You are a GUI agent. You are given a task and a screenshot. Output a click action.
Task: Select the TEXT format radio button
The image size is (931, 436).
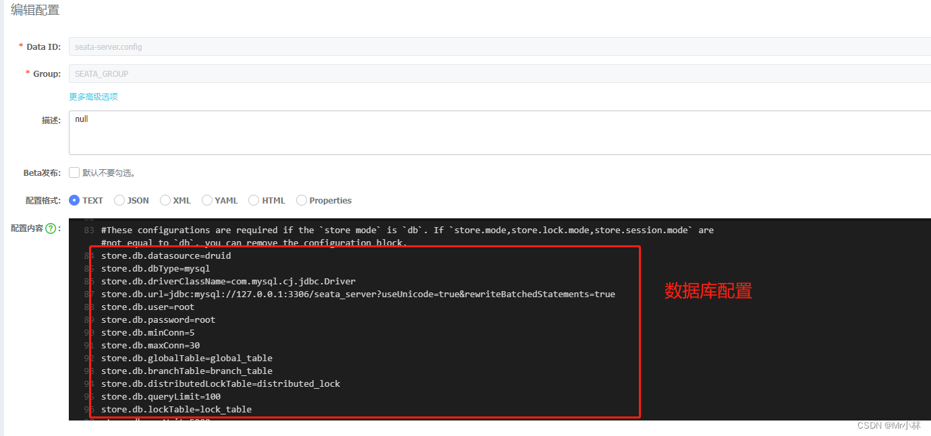[74, 200]
